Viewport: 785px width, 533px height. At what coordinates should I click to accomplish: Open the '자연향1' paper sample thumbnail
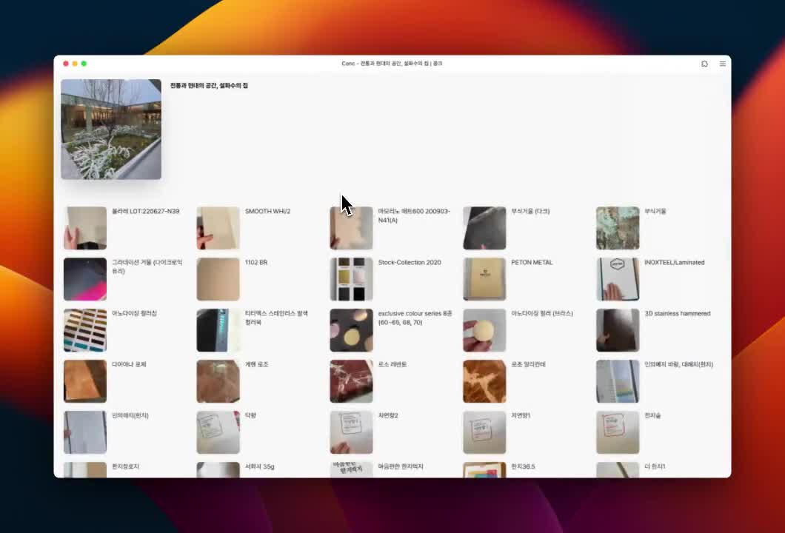pos(484,432)
